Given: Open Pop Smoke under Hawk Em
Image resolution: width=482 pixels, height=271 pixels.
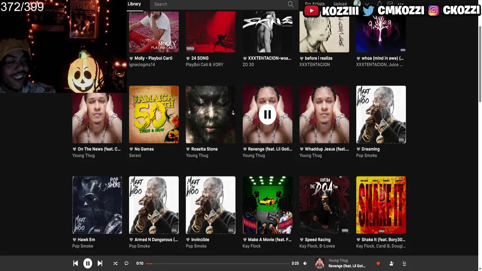Looking at the screenshot, I should [x=83, y=246].
